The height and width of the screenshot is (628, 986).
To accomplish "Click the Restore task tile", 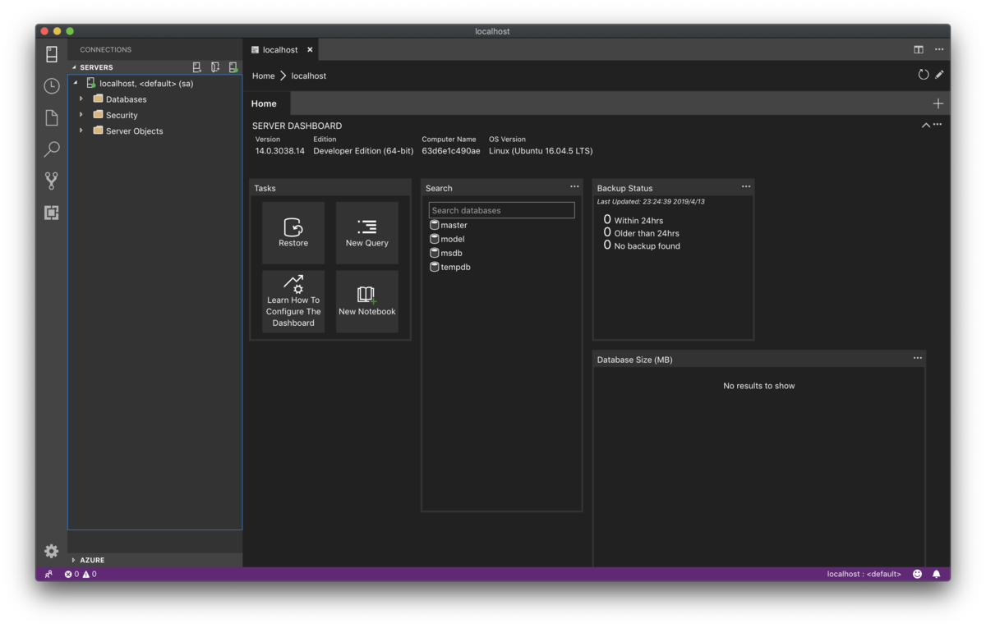I will point(293,233).
